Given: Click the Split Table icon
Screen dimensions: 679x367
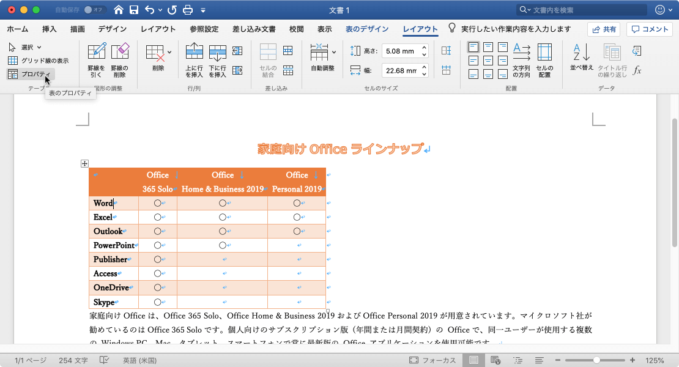Looking at the screenshot, I should [x=288, y=70].
